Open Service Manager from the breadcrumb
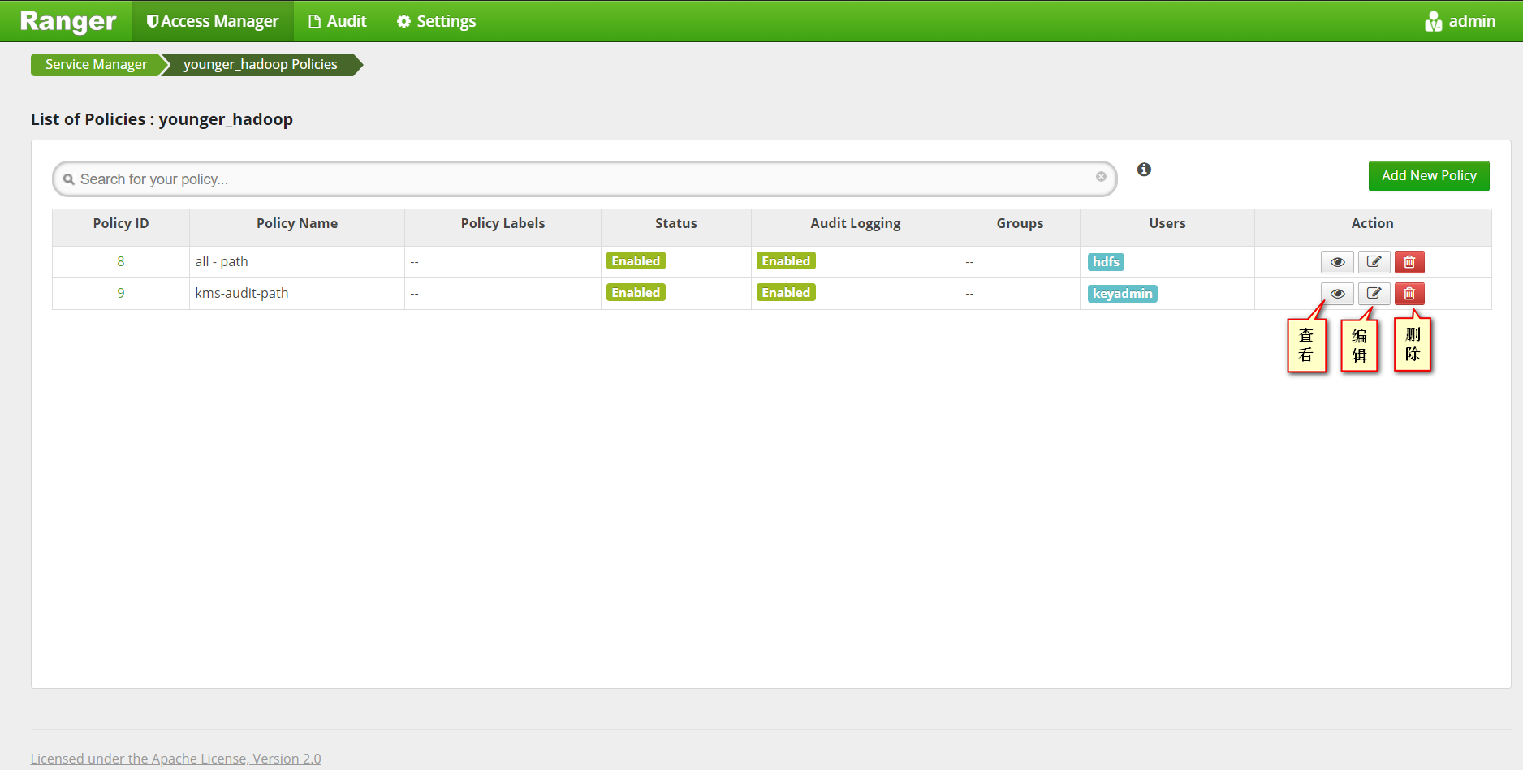This screenshot has height=770, width=1523. (x=96, y=64)
